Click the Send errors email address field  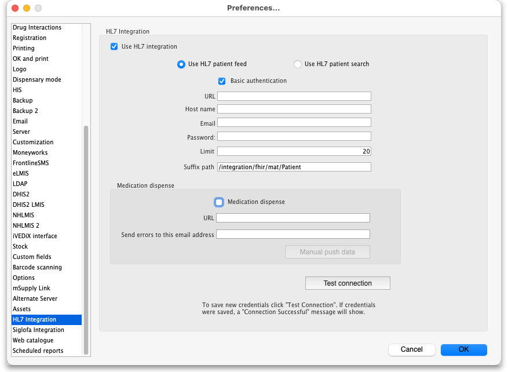pyautogui.click(x=293, y=234)
